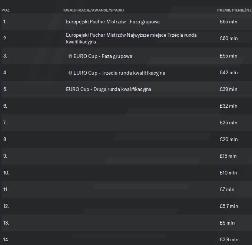Select position 9 row number

point(5,156)
